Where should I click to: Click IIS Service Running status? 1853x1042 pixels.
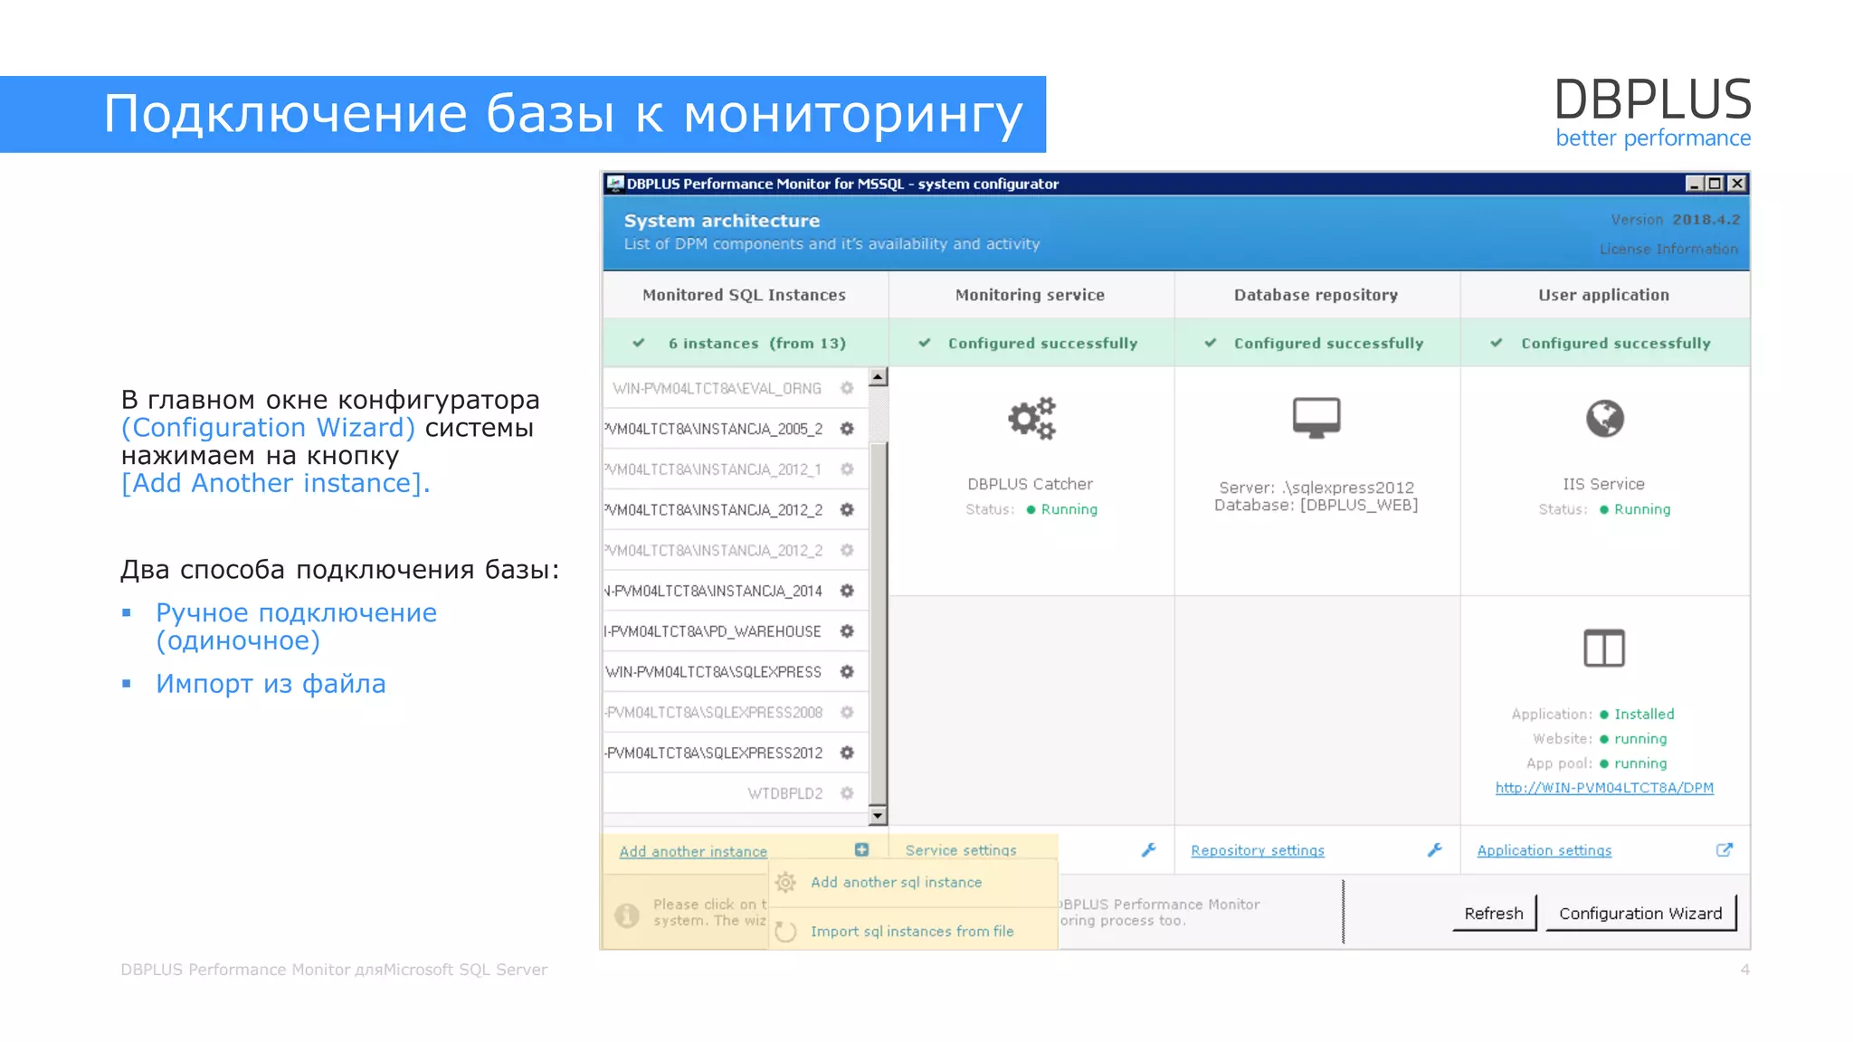tap(1635, 509)
